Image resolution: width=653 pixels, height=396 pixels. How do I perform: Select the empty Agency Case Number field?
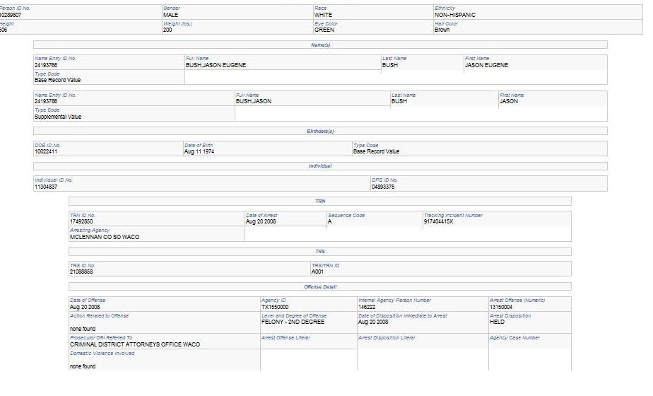pyautogui.click(x=530, y=352)
